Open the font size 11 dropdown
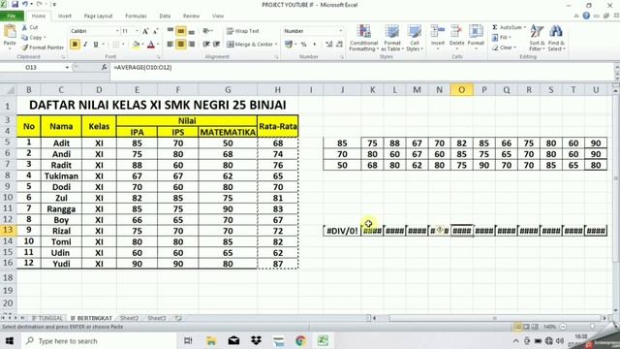The height and width of the screenshot is (349, 620). [x=137, y=31]
